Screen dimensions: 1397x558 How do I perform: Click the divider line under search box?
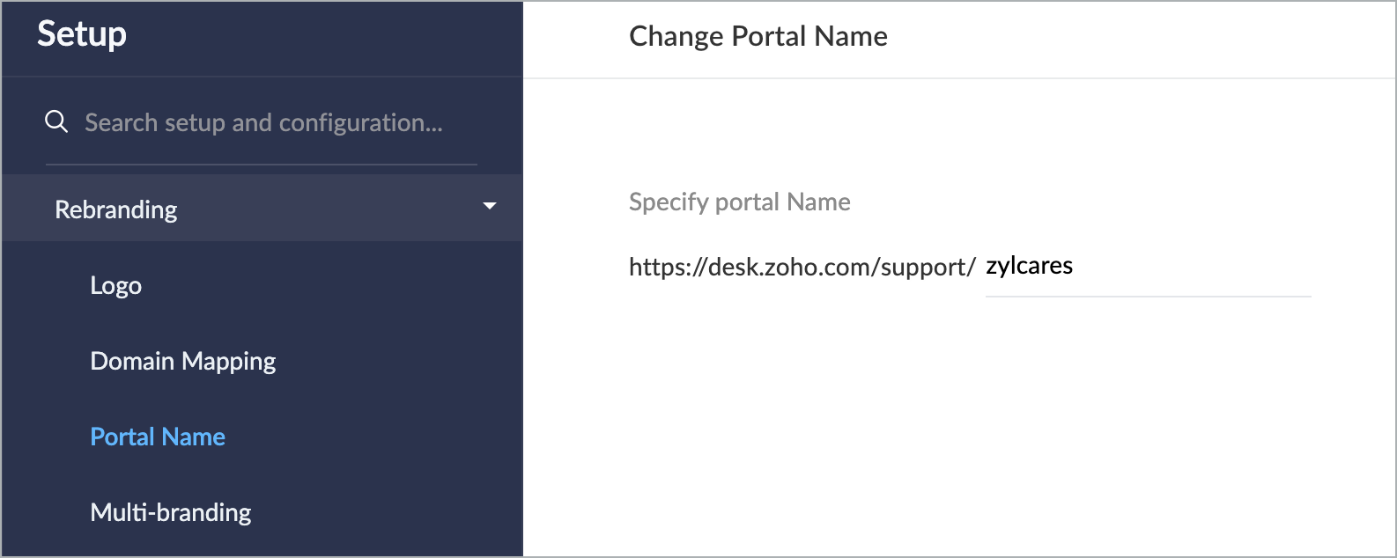tap(261, 165)
